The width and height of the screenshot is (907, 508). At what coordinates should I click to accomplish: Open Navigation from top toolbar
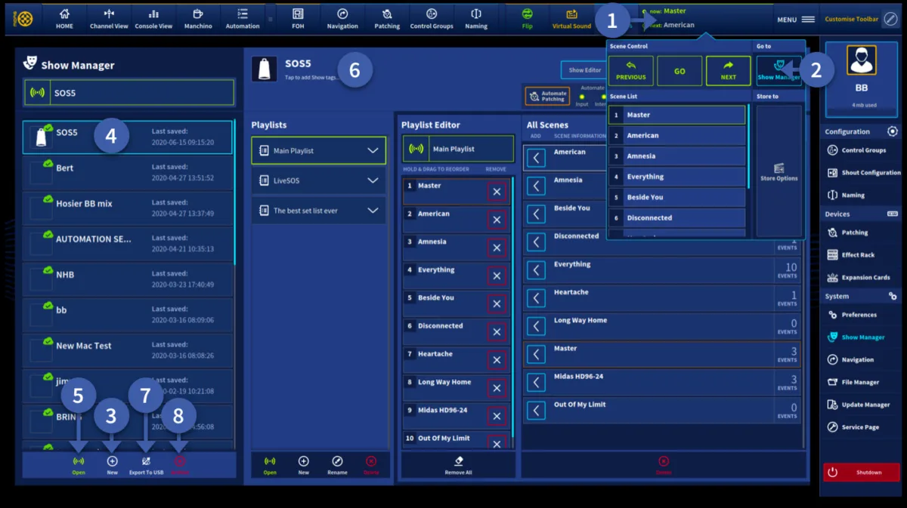coord(342,19)
